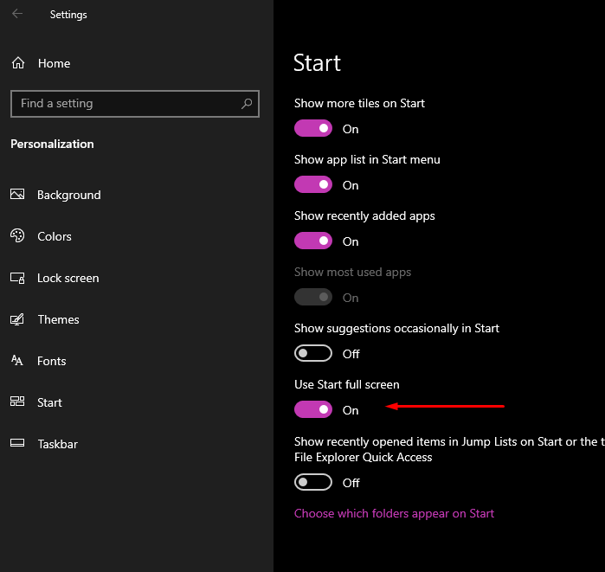Turn off Show more tiles on Start
Image resolution: width=605 pixels, height=572 pixels.
click(x=313, y=129)
